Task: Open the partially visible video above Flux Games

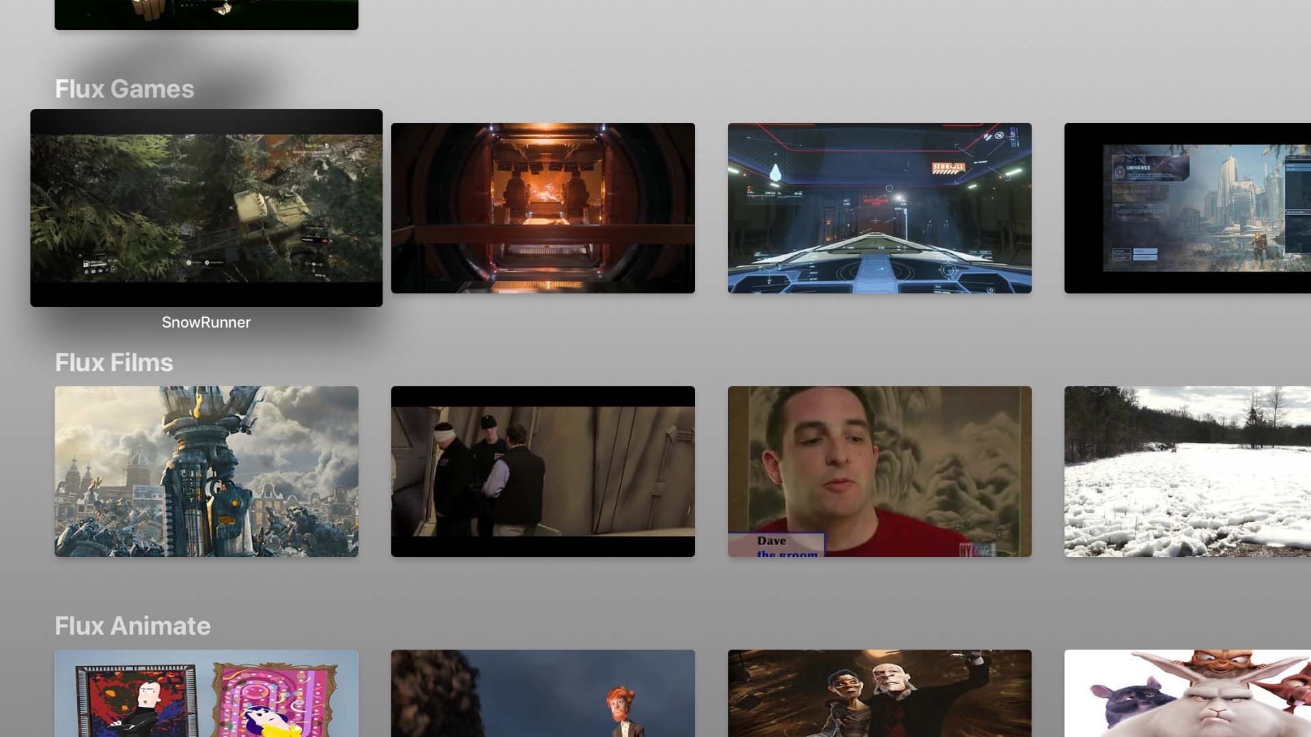Action: pyautogui.click(x=206, y=14)
